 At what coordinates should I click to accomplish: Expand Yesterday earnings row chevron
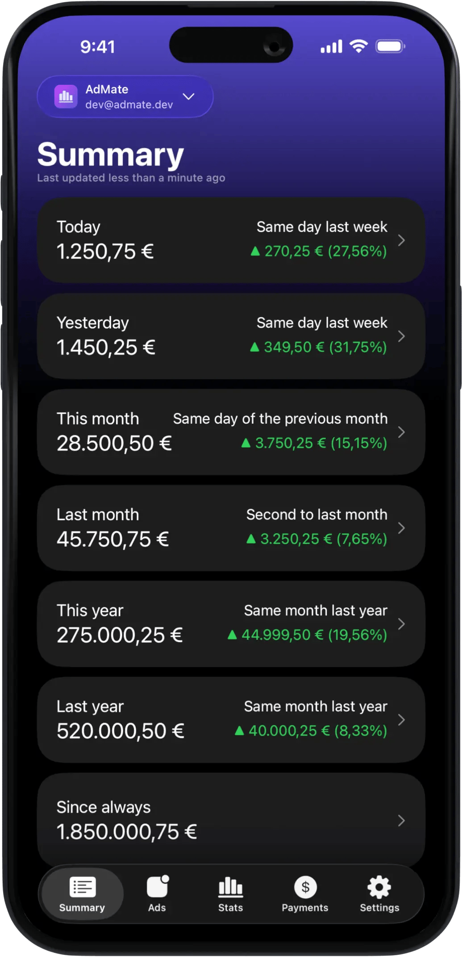[401, 336]
